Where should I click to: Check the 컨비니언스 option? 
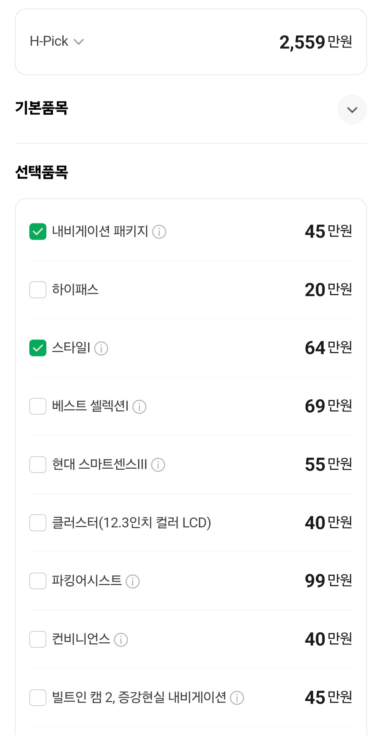pos(38,639)
